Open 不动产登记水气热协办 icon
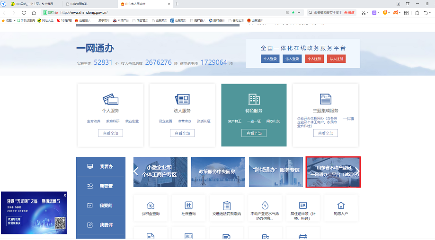The image size is (435, 240). click(x=265, y=206)
